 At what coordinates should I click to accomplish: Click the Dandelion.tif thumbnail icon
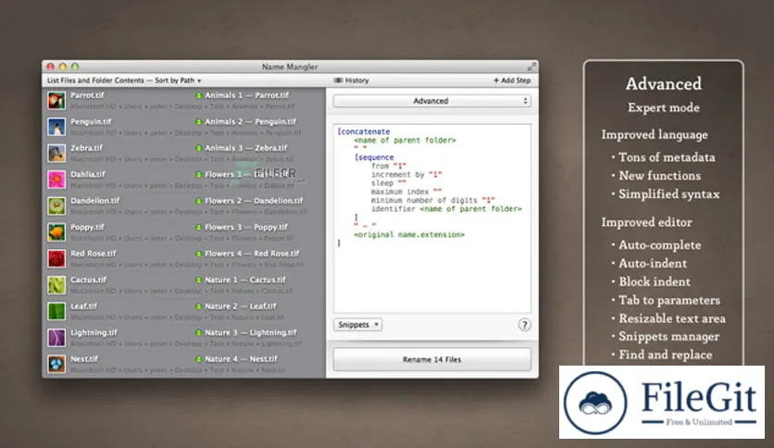[x=56, y=205]
